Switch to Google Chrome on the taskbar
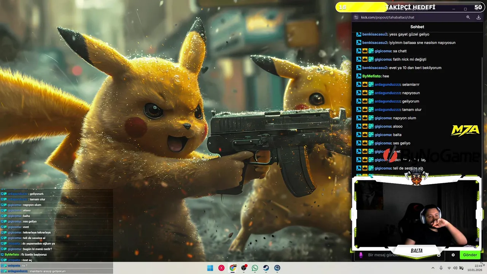 pos(232,268)
